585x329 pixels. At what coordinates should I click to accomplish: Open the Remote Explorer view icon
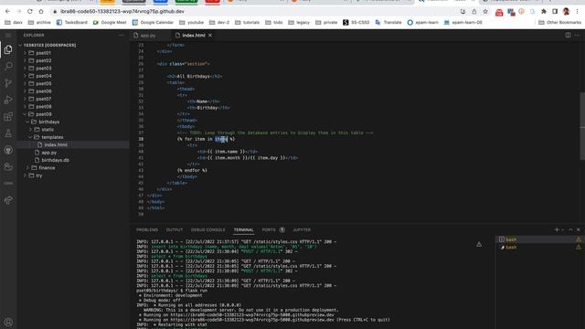click(8, 166)
